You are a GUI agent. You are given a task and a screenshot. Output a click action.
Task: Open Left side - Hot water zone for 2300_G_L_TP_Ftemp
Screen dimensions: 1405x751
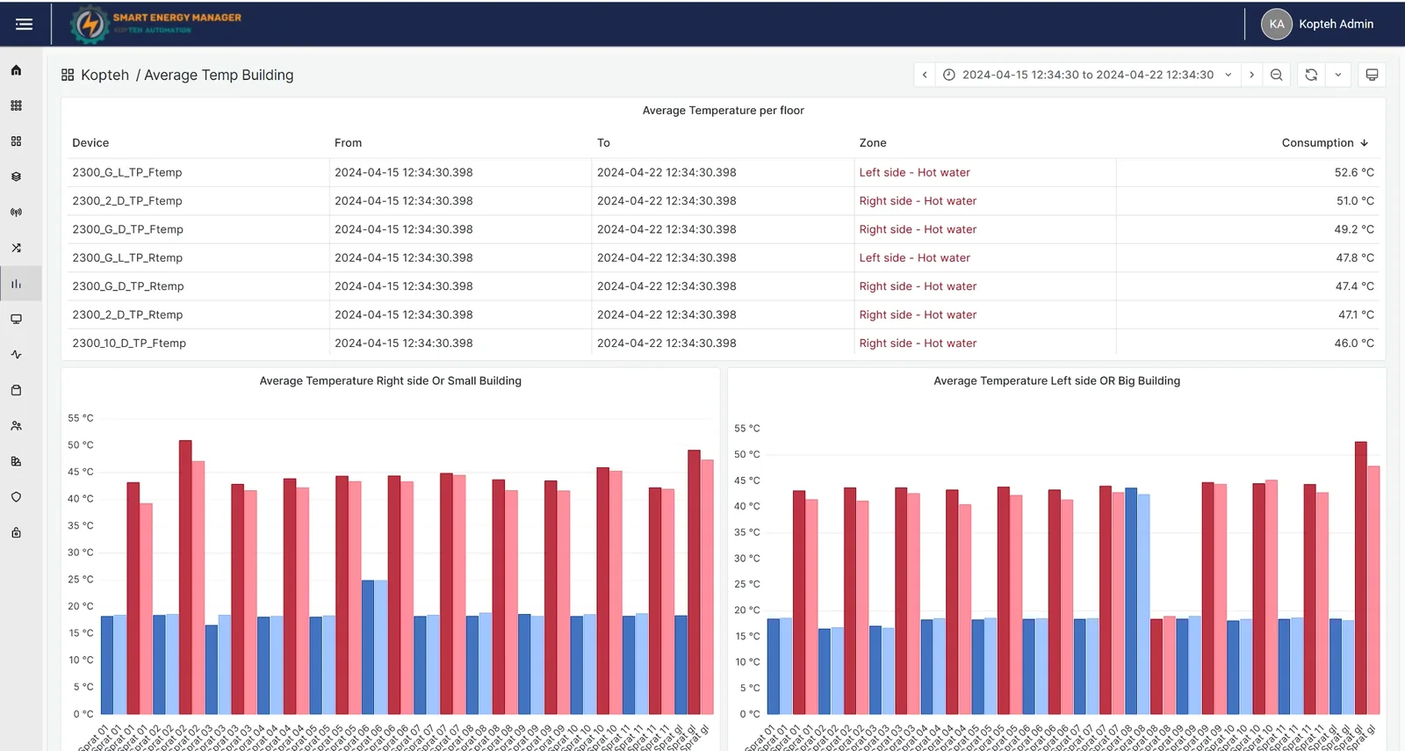click(914, 172)
